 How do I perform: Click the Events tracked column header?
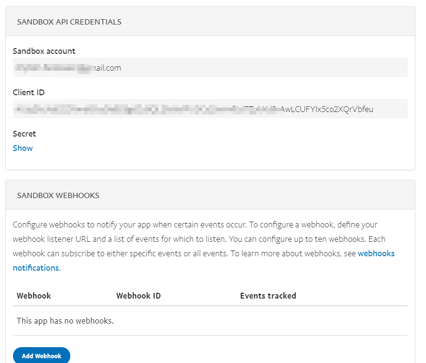coord(268,296)
